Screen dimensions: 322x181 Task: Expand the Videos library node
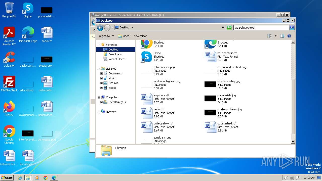tap(101, 88)
